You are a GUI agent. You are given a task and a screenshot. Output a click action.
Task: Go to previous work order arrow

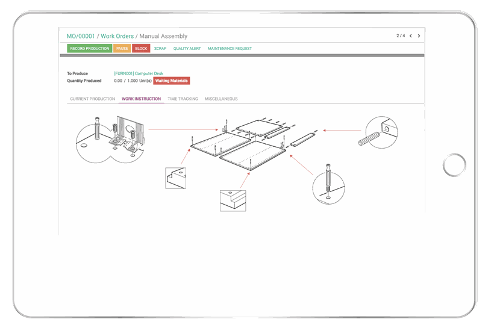point(411,36)
